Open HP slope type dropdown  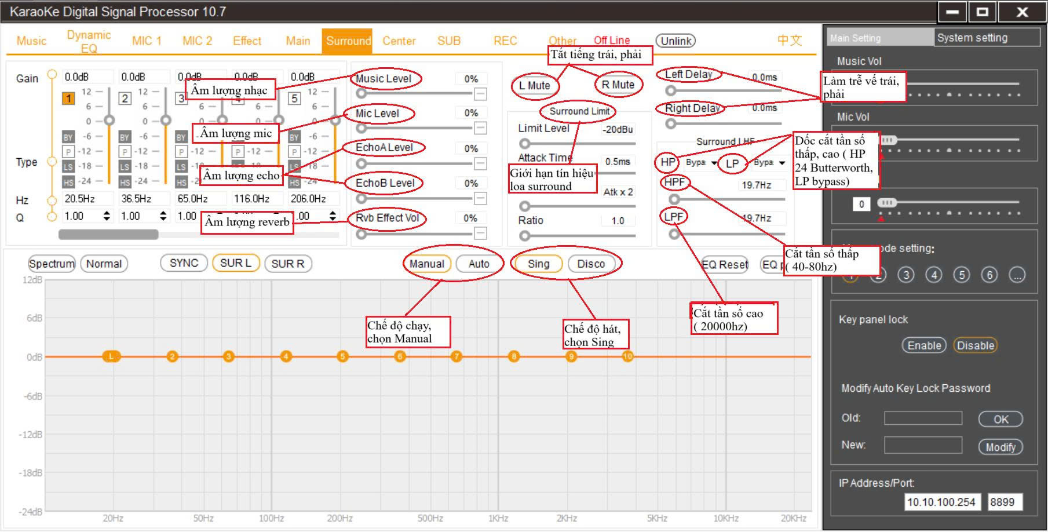click(701, 163)
